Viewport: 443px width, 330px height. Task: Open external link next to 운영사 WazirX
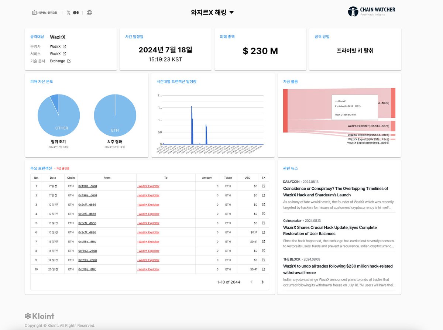tap(64, 47)
